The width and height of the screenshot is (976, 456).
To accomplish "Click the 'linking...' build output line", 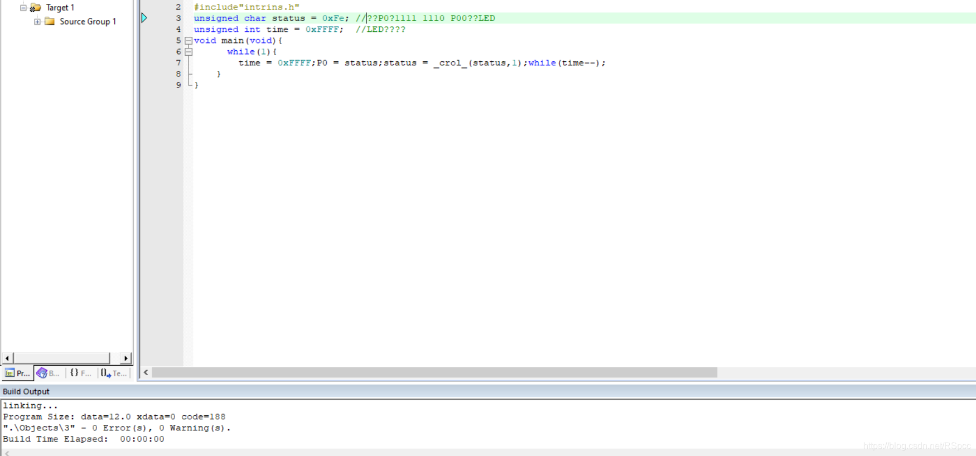I will click(31, 406).
